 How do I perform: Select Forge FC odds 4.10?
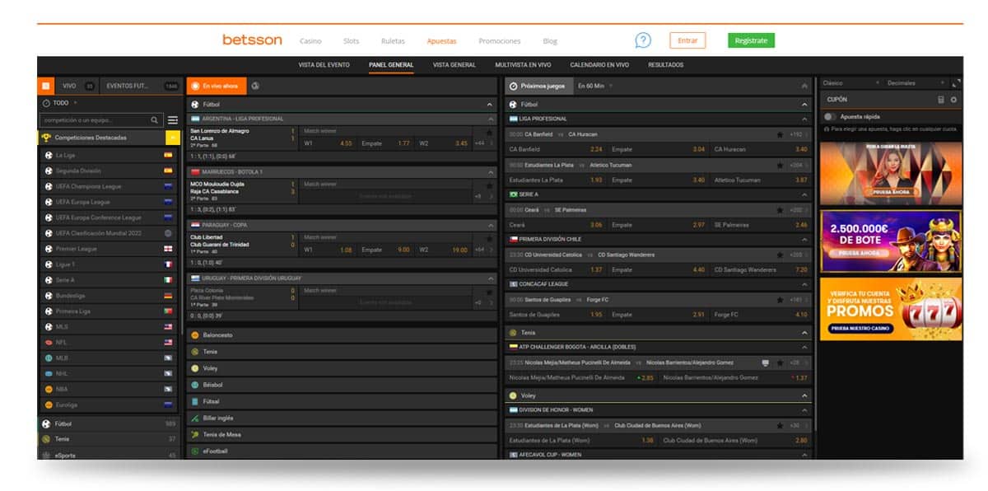(760, 314)
